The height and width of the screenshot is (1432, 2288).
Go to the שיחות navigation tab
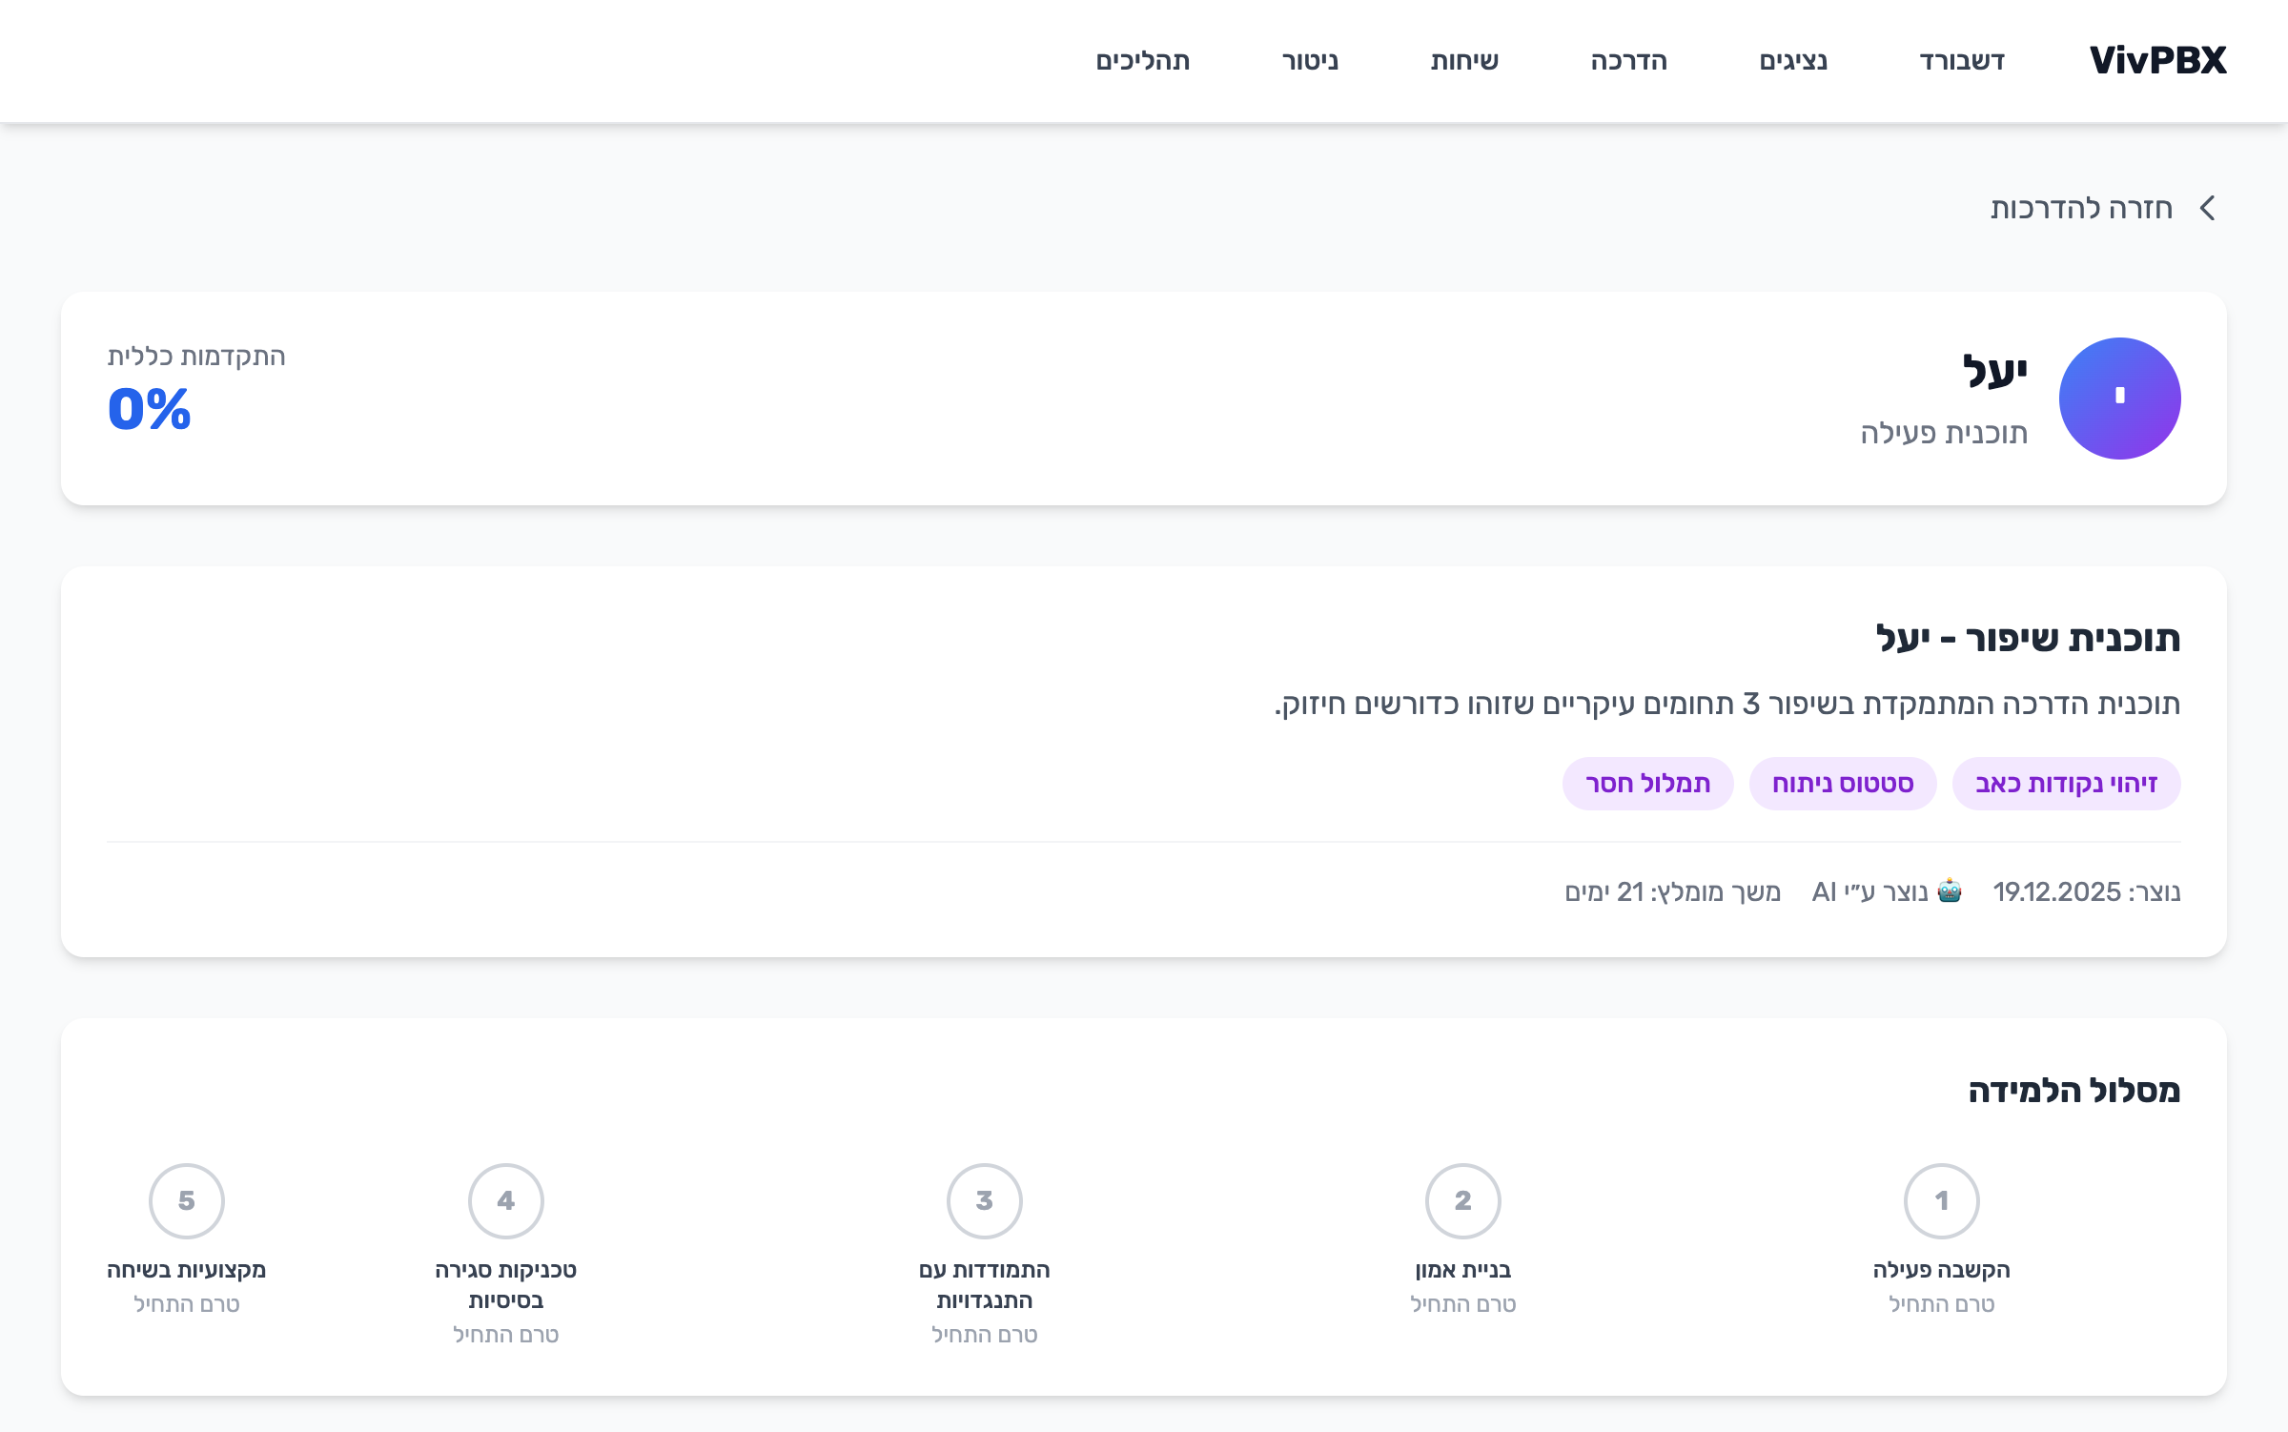pos(1464,61)
